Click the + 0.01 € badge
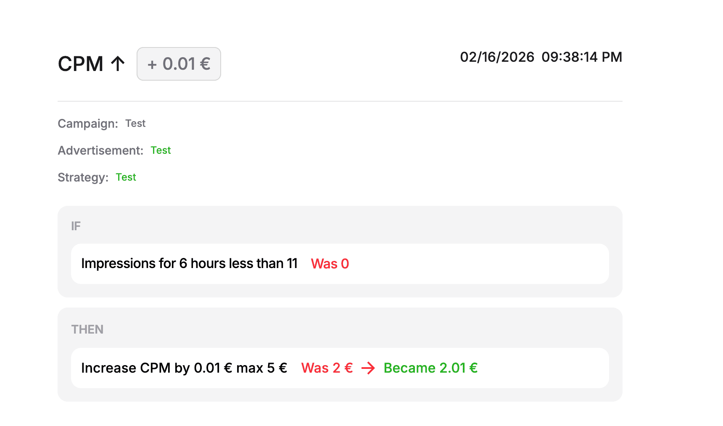 (179, 64)
